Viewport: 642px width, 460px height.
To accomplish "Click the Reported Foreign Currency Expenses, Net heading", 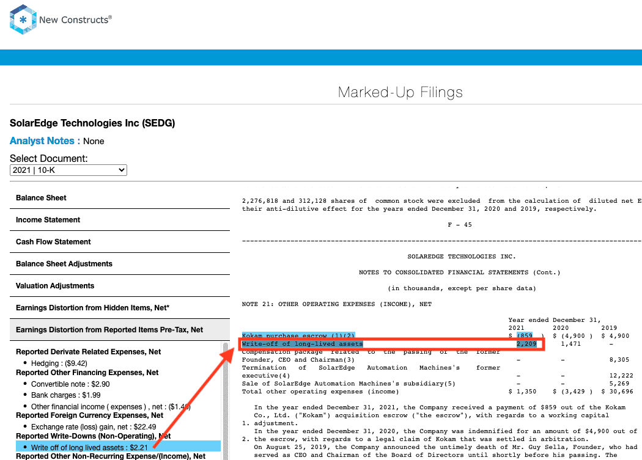I will pos(90,415).
